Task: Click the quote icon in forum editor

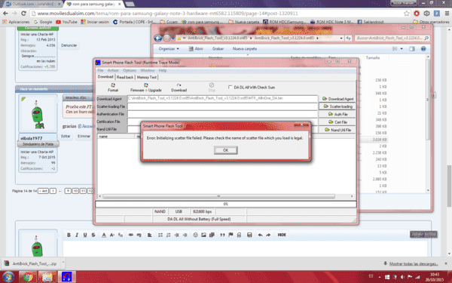Action: [222, 235]
